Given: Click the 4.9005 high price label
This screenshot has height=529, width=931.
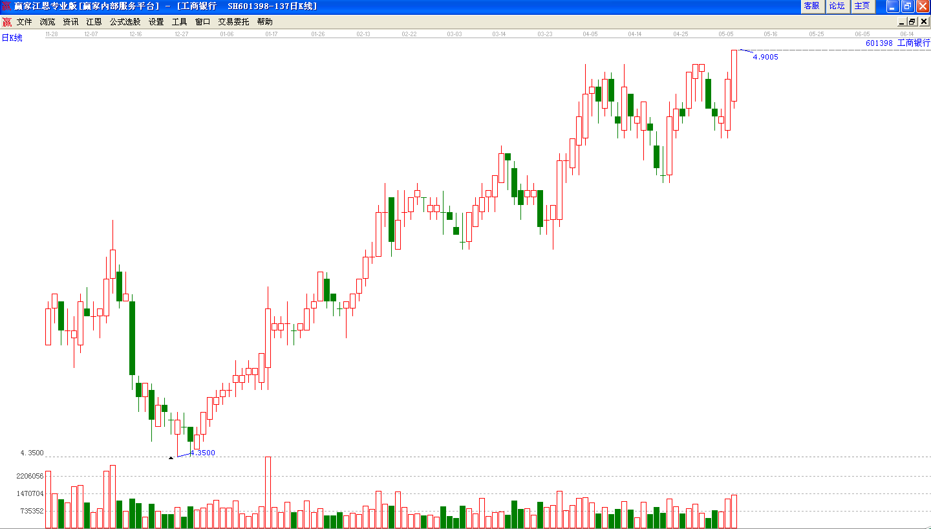Looking at the screenshot, I should click(x=765, y=57).
